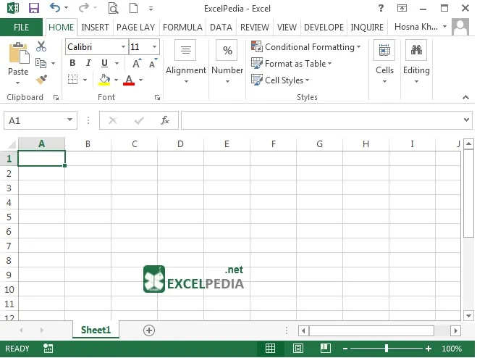Viewport: 477px width, 358px height.
Task: Open the Calibri font name dropdown
Action: tap(123, 47)
